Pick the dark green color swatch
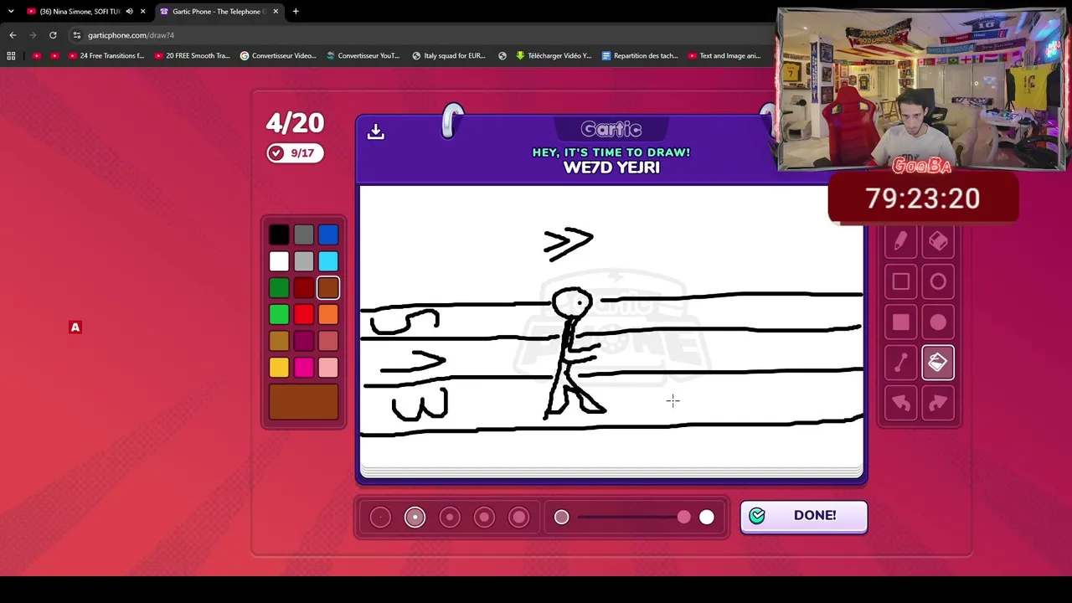The width and height of the screenshot is (1072, 603). tap(279, 288)
